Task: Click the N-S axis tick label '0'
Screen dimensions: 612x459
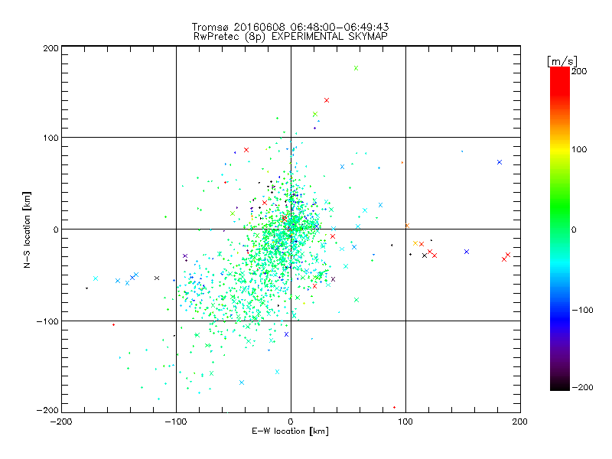Action: [56, 229]
